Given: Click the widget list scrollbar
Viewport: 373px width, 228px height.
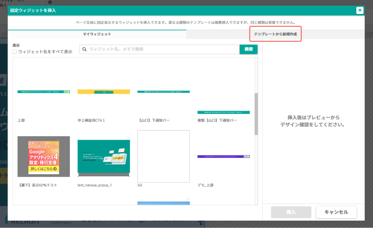Looking at the screenshot, I should pos(256,114).
